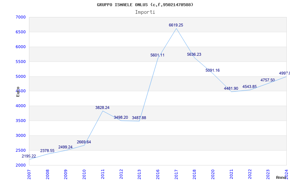This screenshot has width=290, height=181.
Task: Select the 3828.24 data point label
Action: coord(102,108)
